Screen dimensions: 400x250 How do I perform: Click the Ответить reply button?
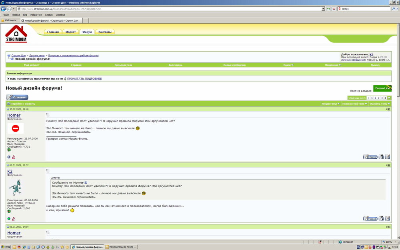[17, 97]
